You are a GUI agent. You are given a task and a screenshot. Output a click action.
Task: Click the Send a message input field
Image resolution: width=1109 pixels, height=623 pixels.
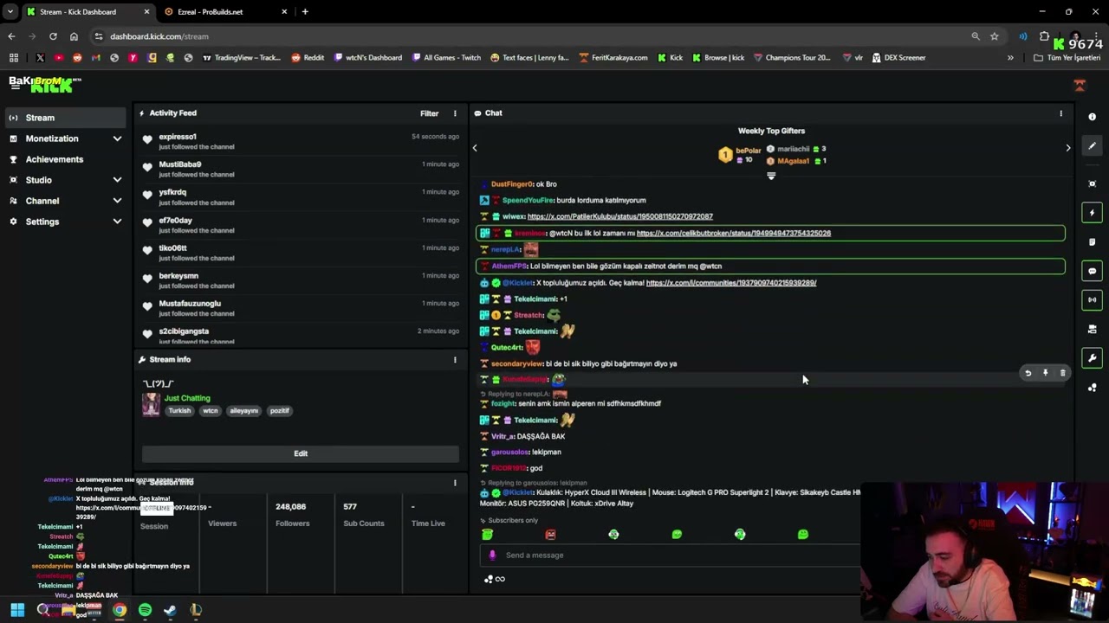click(x=671, y=556)
